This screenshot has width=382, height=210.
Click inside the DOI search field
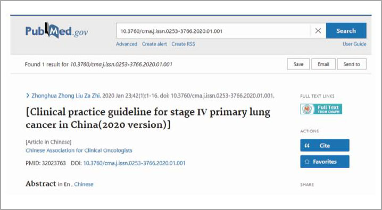213,31
